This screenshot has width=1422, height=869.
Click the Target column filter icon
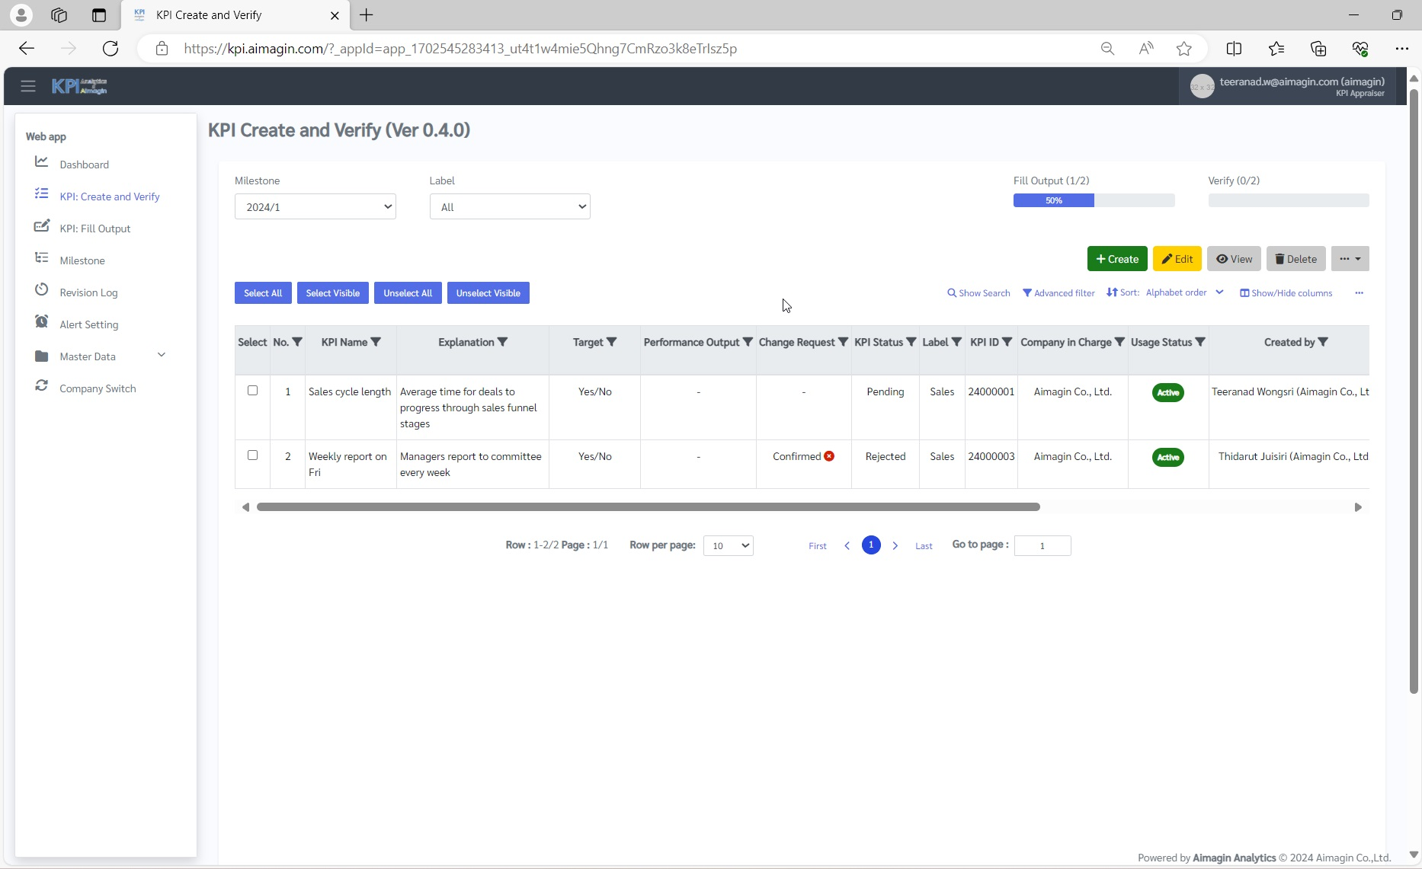611,342
